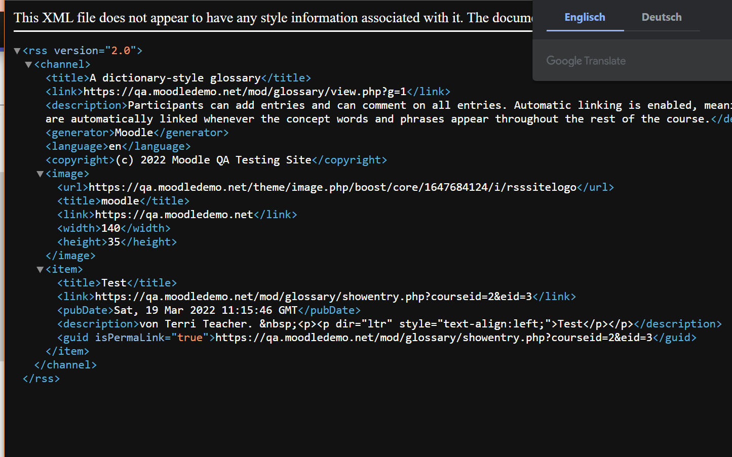The height and width of the screenshot is (457, 732).
Task: Switch to the Deutsch translate tab
Action: 662,17
